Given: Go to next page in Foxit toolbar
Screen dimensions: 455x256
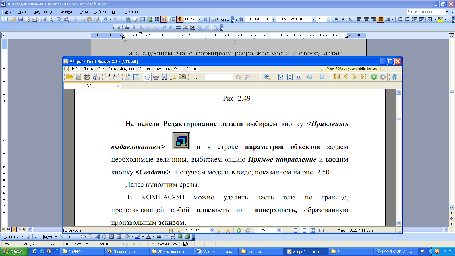Looking at the screenshot, I should tap(355, 77).
